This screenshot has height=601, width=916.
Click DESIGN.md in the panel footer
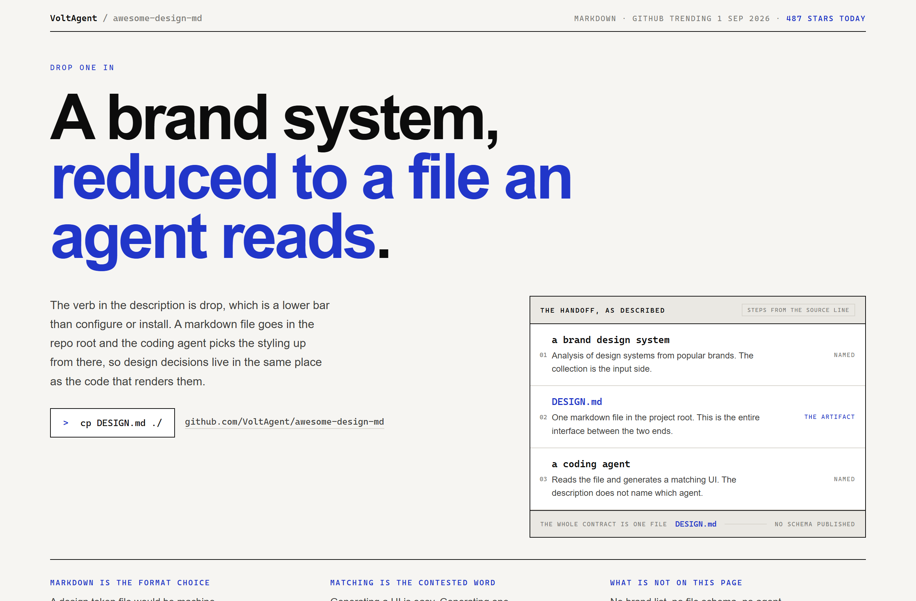point(696,524)
